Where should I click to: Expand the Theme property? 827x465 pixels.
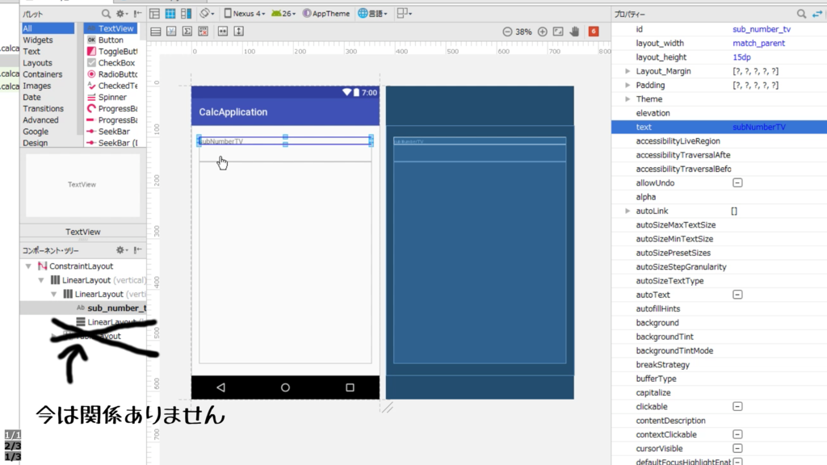coord(628,99)
